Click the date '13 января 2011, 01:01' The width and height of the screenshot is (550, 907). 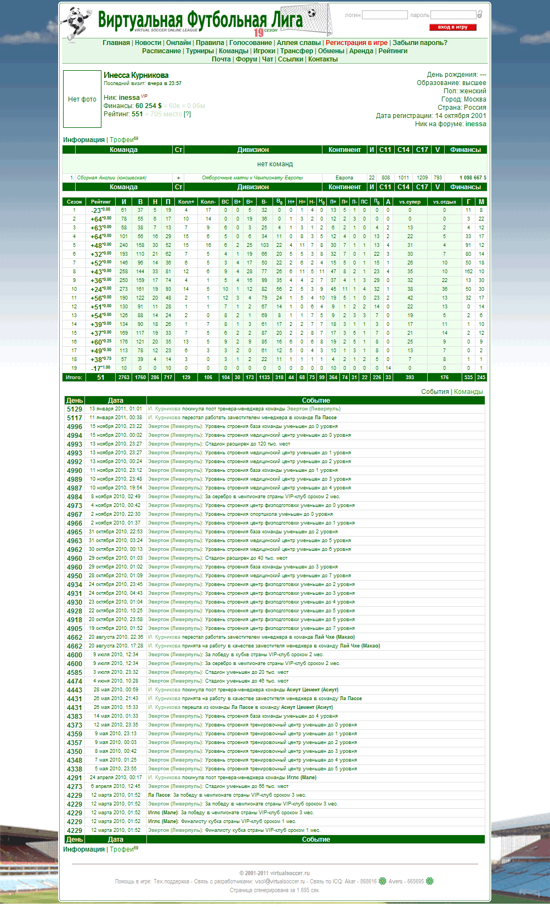coord(116,409)
